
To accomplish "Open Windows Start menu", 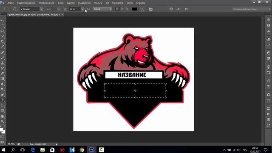I will (x=3, y=150).
